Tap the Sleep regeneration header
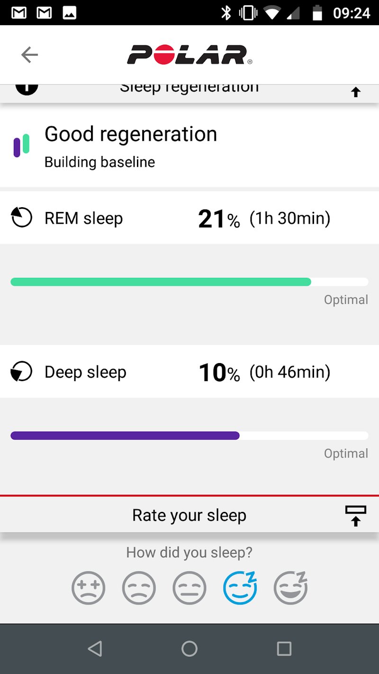Image resolution: width=379 pixels, height=674 pixels. [189, 90]
